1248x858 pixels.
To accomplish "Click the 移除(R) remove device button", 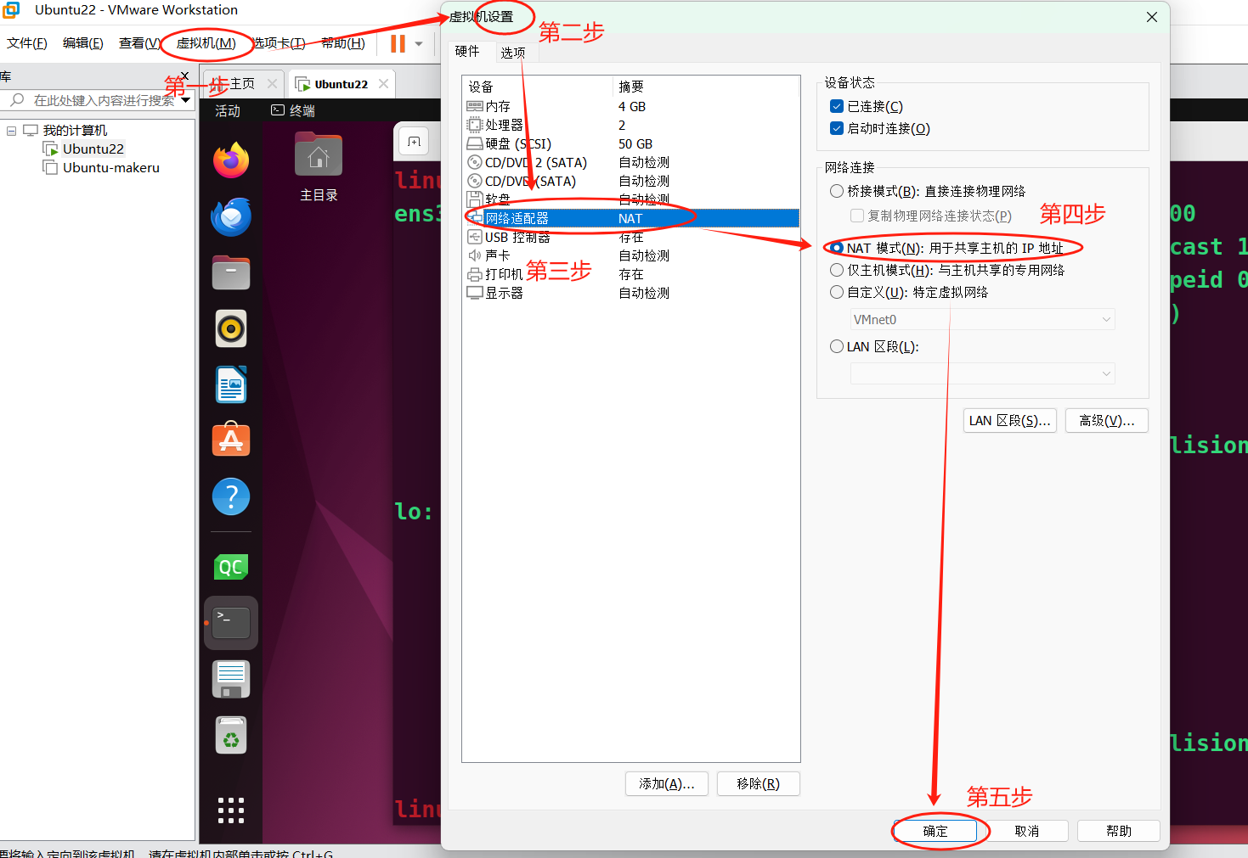I will point(759,783).
